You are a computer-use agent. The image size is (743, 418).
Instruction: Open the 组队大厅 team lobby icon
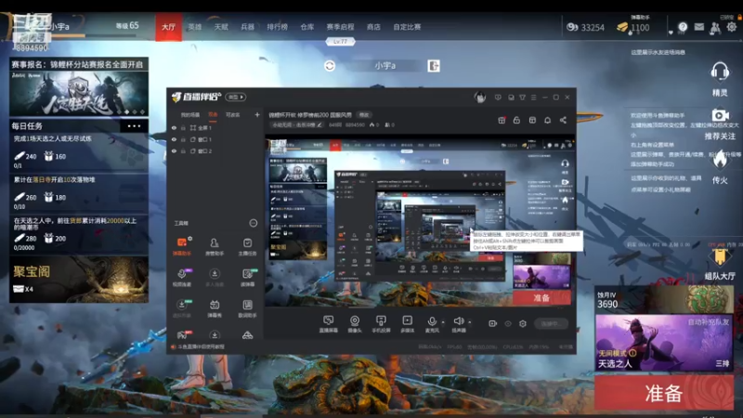point(720,258)
